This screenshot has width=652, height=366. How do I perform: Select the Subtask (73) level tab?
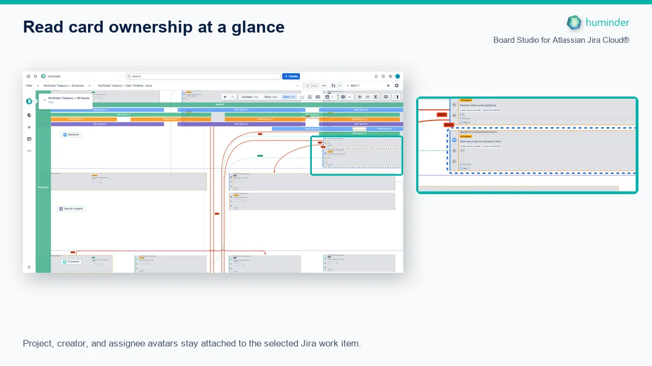click(250, 97)
